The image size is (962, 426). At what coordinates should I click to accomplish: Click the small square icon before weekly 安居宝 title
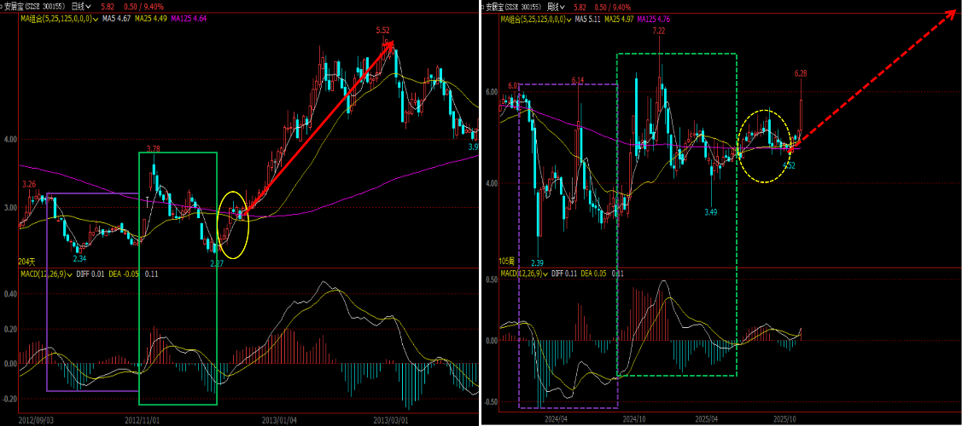click(x=481, y=8)
